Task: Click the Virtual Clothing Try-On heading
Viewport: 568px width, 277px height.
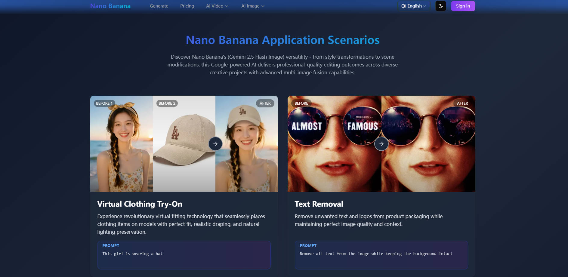Action: (139, 204)
